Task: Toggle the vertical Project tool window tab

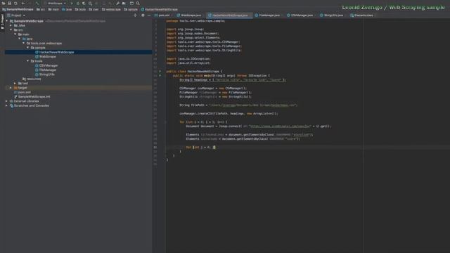Action: tap(2, 22)
